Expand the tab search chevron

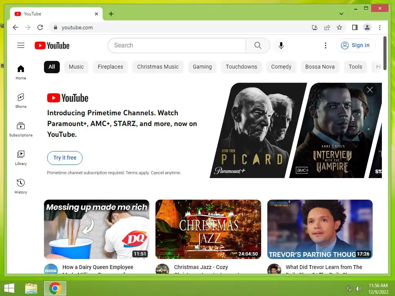(341, 14)
